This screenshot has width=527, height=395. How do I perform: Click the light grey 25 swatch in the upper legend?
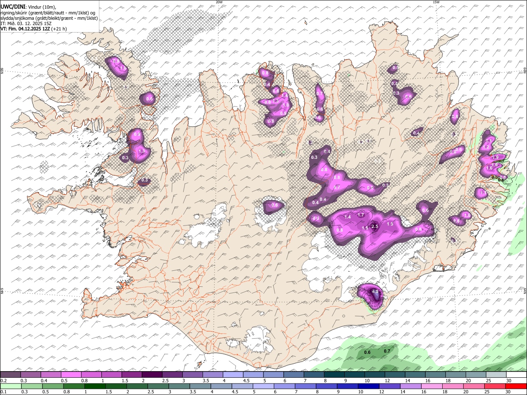click(x=496, y=374)
